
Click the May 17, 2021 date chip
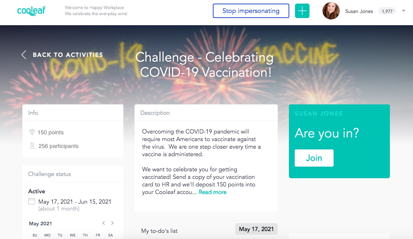(x=256, y=229)
